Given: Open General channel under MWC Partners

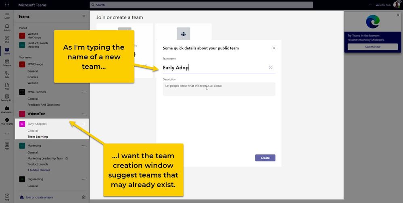Looking at the screenshot, I should [33, 99].
